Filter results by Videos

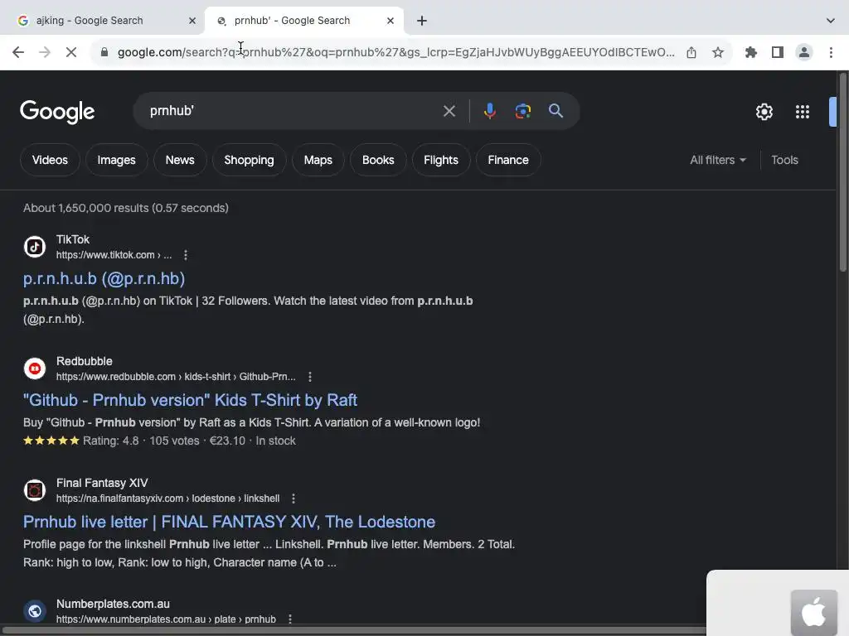pos(50,160)
